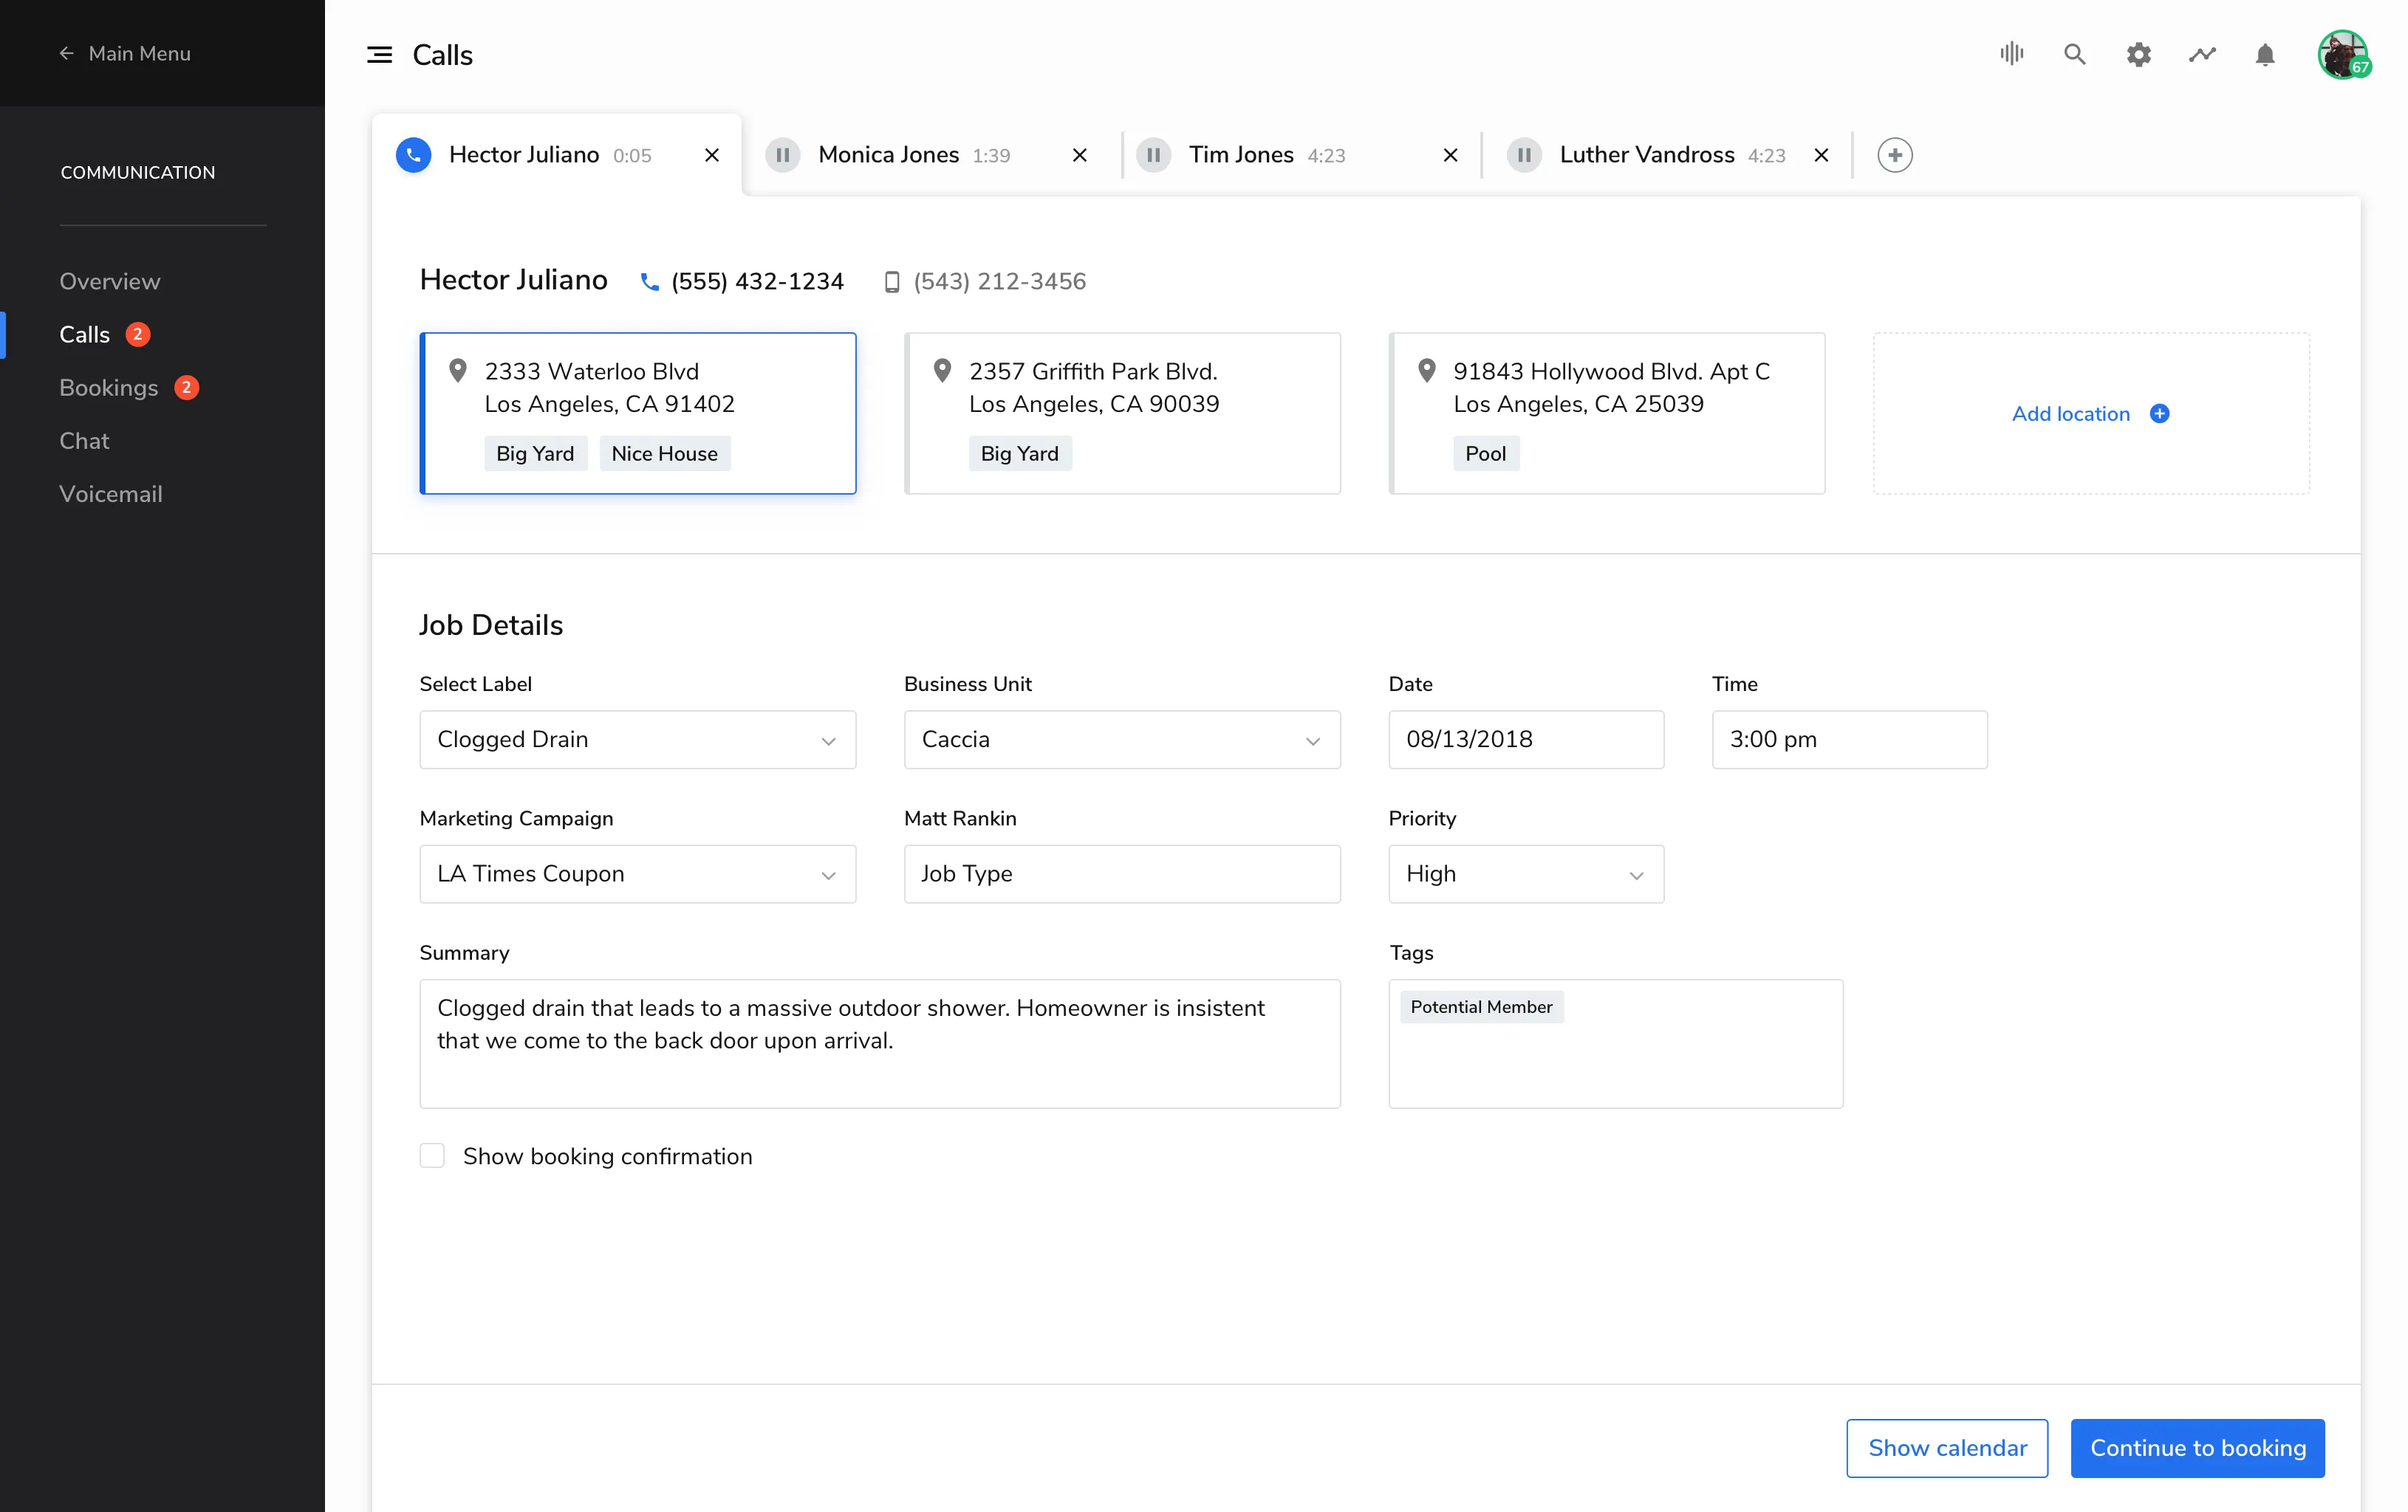Click blue phone icon on Hector Juliano tab
2408x1512 pixels.
click(x=413, y=155)
